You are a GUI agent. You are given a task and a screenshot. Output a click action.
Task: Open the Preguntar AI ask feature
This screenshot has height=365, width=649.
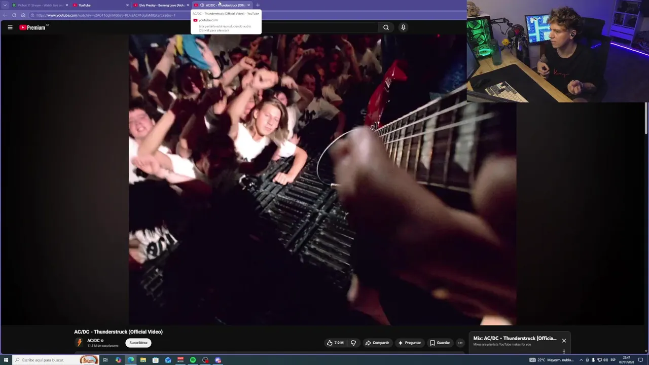(410, 343)
